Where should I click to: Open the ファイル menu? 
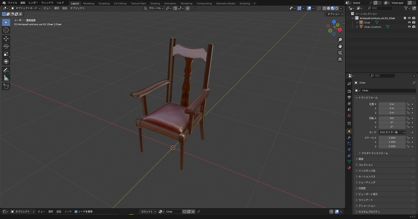click(12, 3)
